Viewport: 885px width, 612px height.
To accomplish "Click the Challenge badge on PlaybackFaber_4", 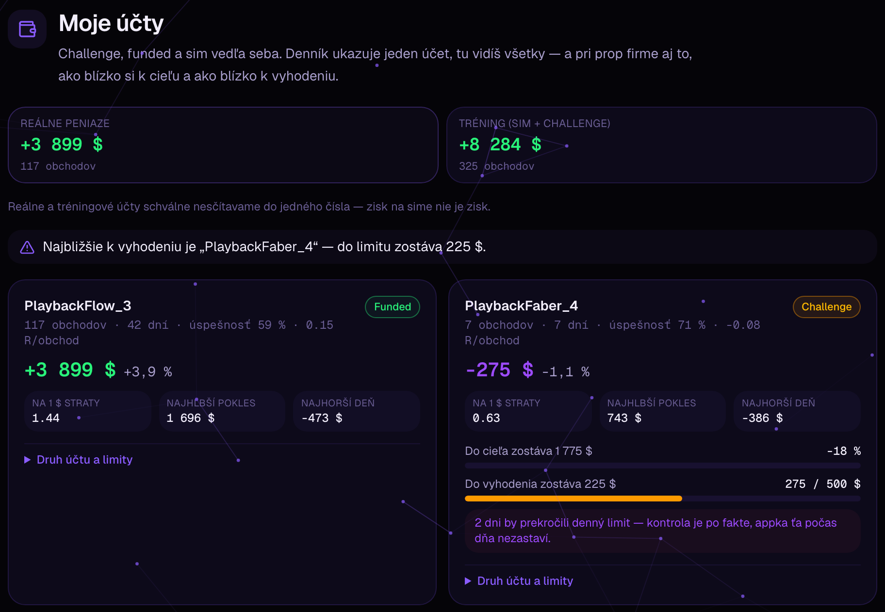I will click(826, 307).
